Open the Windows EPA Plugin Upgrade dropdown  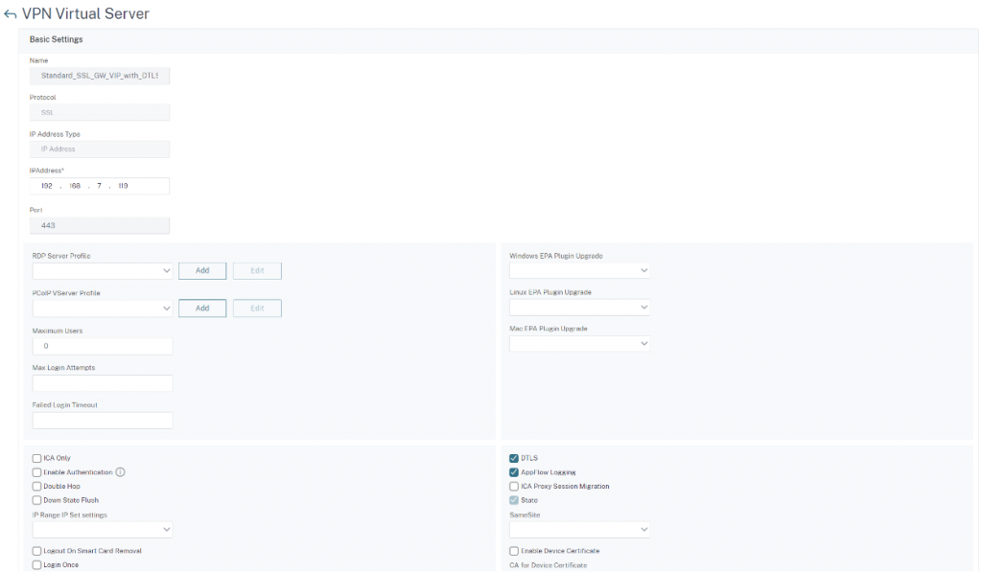(x=580, y=270)
